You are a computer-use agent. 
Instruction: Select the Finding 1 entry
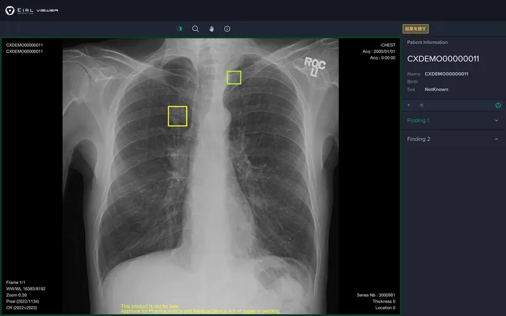pyautogui.click(x=418, y=120)
